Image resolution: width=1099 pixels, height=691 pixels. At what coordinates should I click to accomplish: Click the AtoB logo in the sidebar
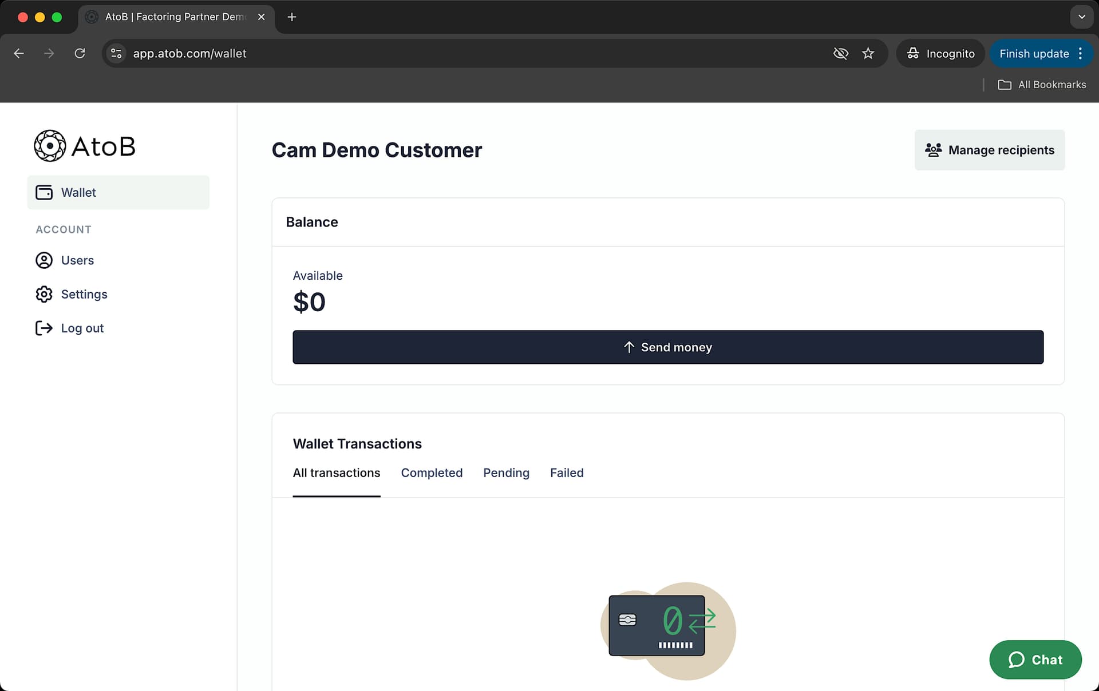point(85,146)
